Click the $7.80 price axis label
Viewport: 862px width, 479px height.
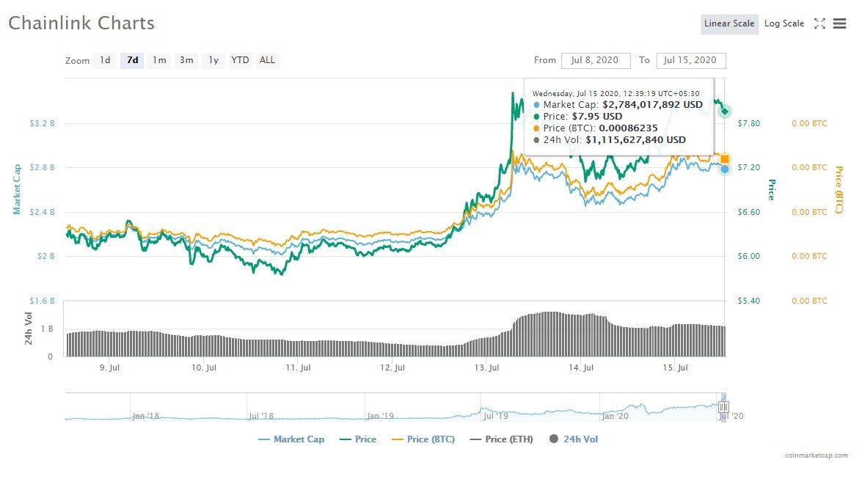pos(749,123)
